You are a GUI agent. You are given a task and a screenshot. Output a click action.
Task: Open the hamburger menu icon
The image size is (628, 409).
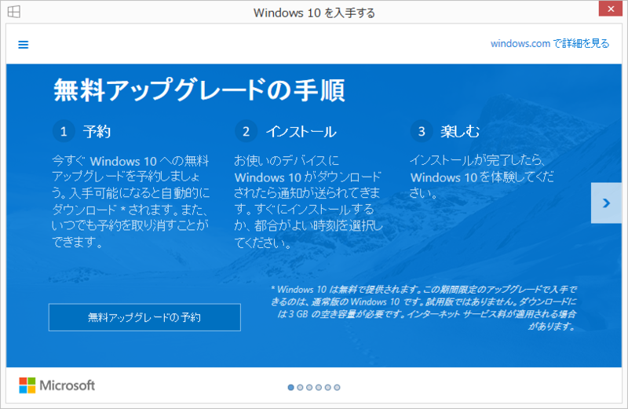tap(24, 45)
